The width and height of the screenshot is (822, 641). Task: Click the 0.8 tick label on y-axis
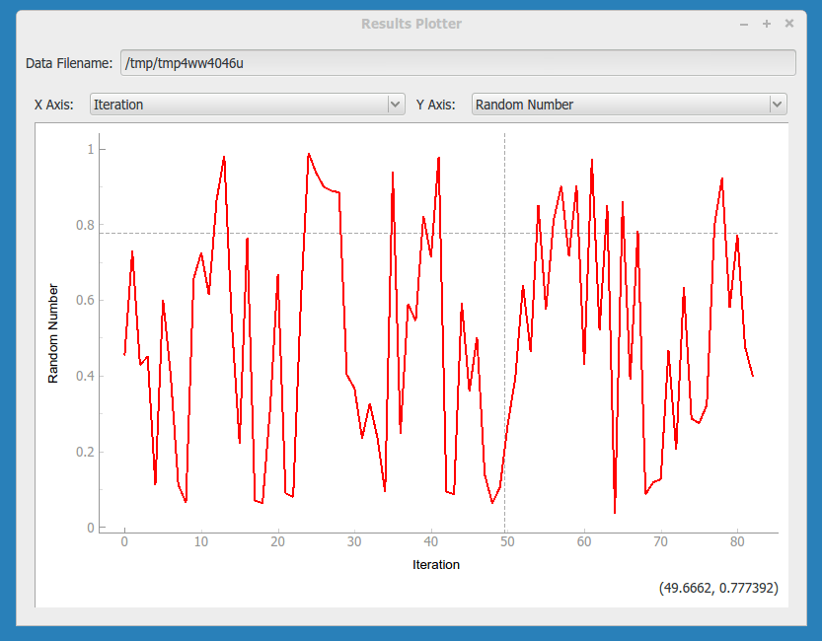click(x=83, y=224)
